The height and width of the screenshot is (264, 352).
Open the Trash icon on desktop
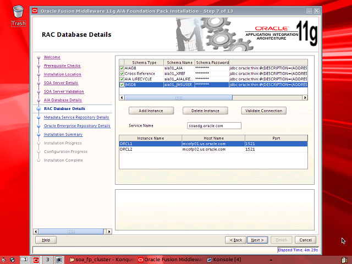click(x=18, y=12)
